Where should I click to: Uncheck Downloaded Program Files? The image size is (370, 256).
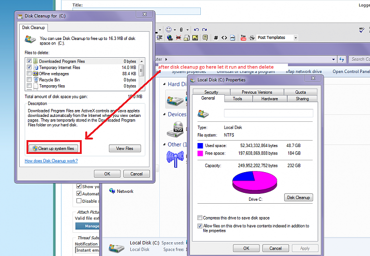[x=29, y=61]
